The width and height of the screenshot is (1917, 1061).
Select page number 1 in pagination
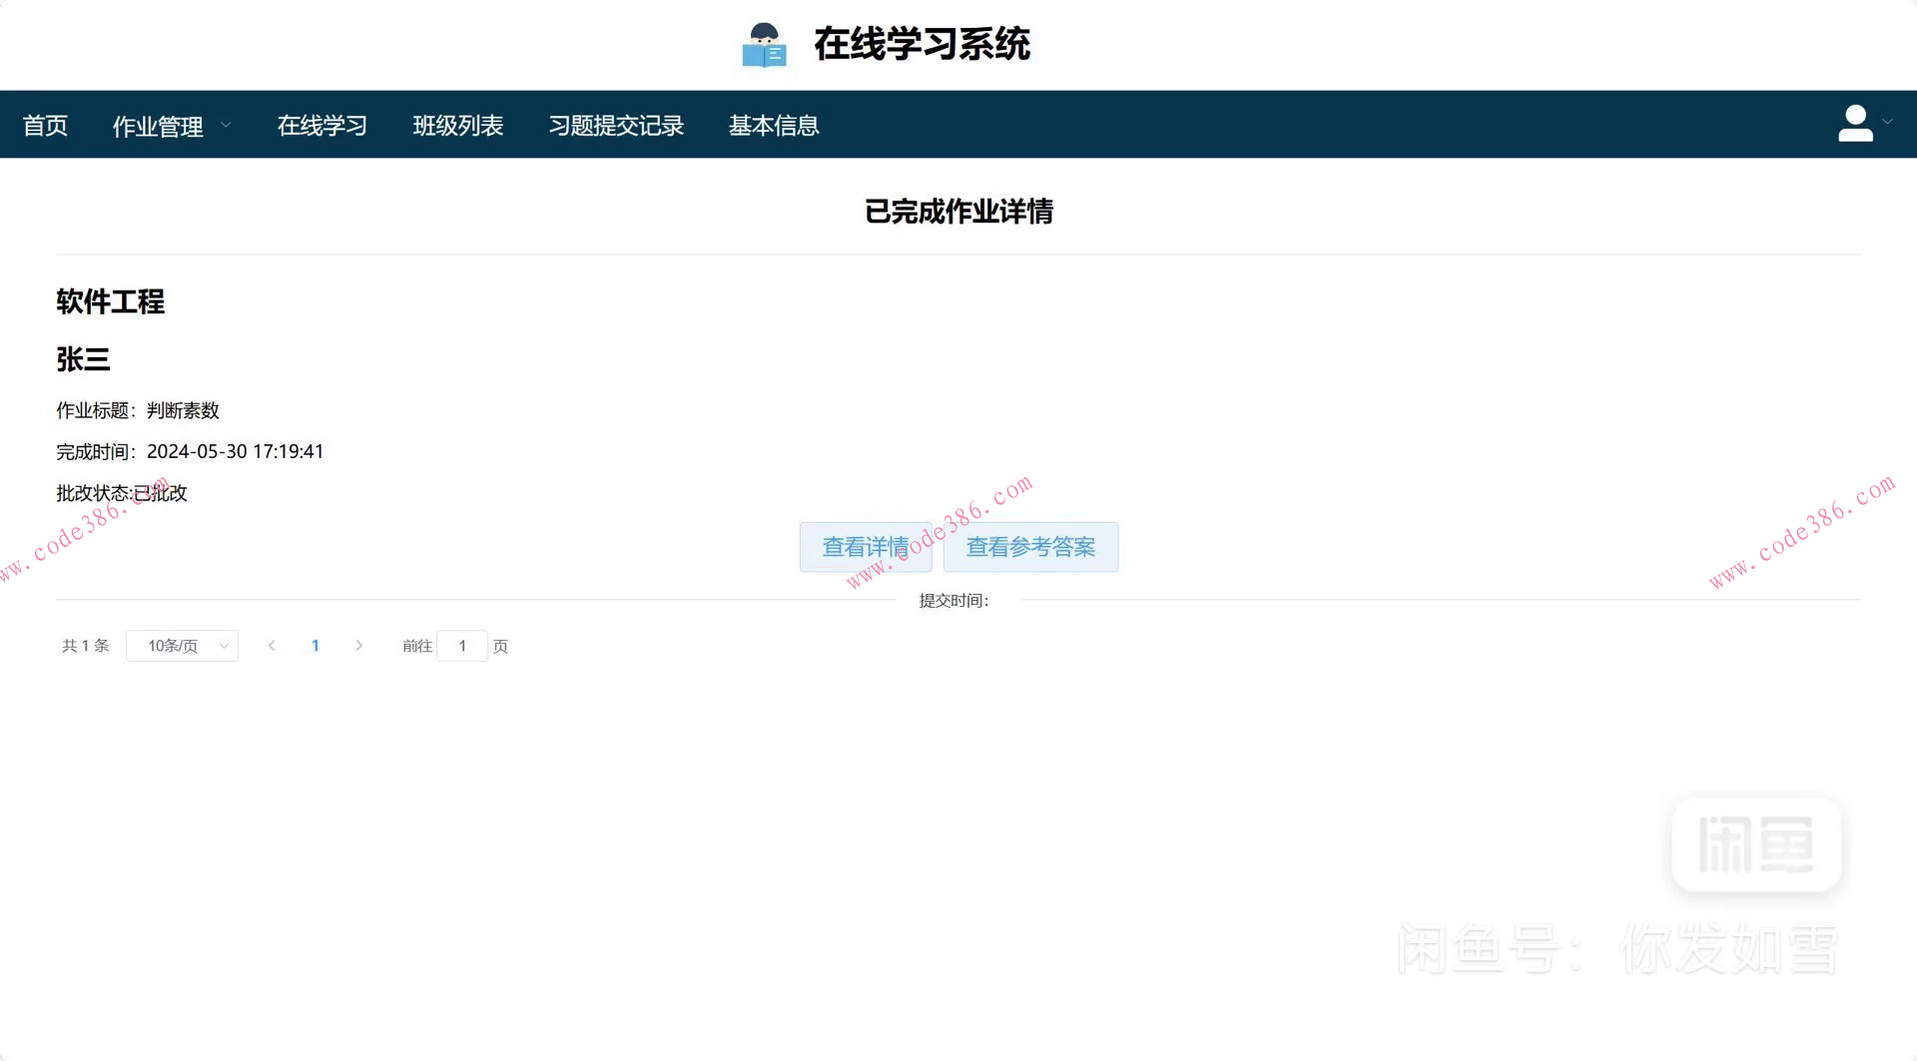pos(316,646)
